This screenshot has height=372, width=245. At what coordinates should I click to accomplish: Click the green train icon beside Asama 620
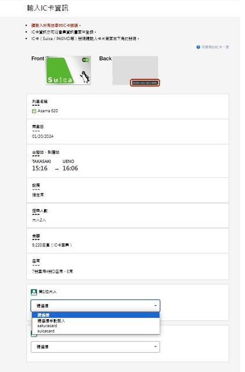click(34, 111)
